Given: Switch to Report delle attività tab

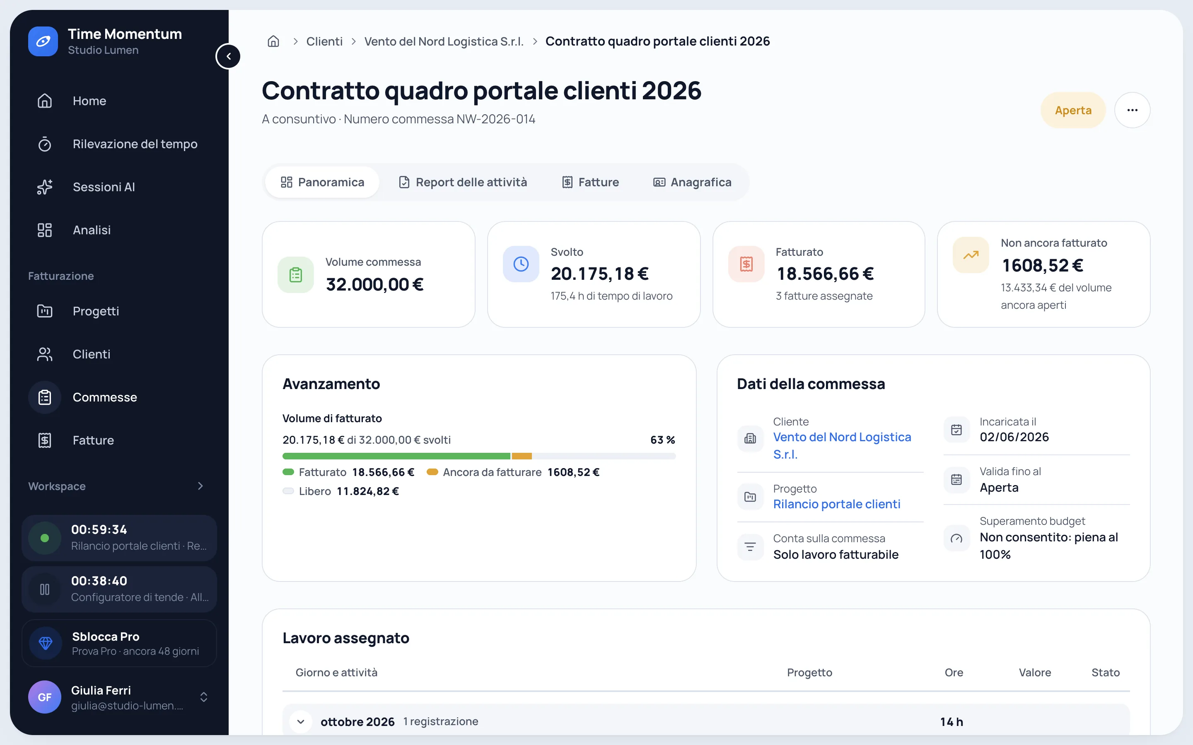Looking at the screenshot, I should pos(463,182).
